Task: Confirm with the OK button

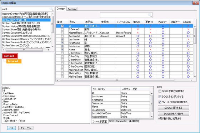Action: (x=11, y=128)
